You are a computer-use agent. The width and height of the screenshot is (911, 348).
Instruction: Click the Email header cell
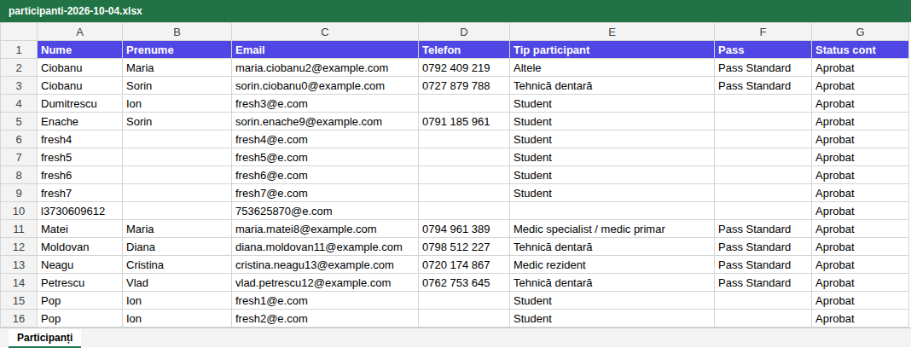325,50
